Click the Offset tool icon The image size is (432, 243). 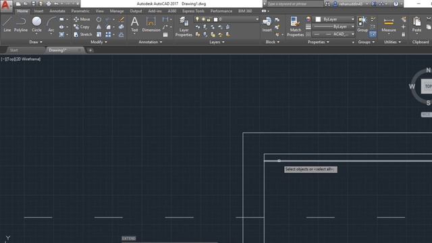click(122, 34)
